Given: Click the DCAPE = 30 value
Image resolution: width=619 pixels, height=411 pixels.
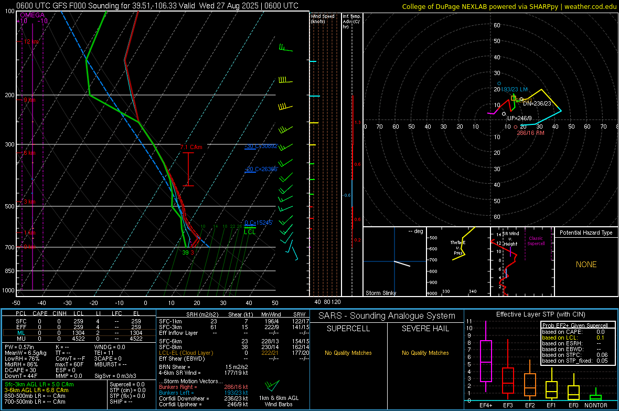Looking at the screenshot, I should click(x=20, y=370).
